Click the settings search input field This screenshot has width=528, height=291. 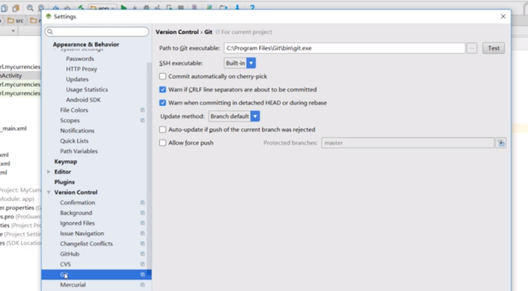97,31
